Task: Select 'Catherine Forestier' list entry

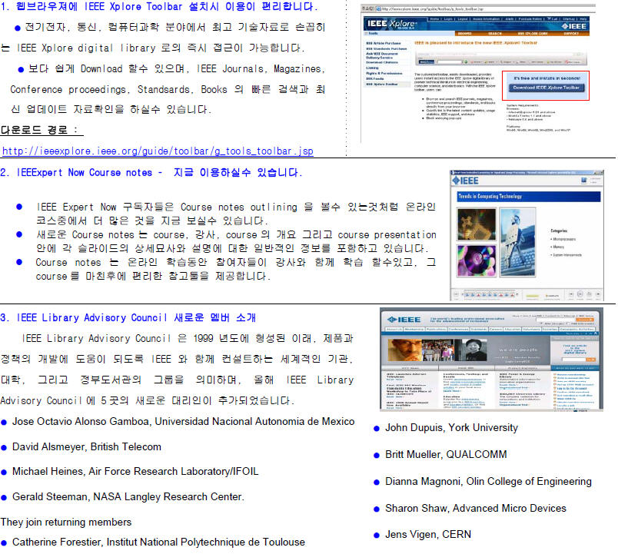Action: pos(158,542)
